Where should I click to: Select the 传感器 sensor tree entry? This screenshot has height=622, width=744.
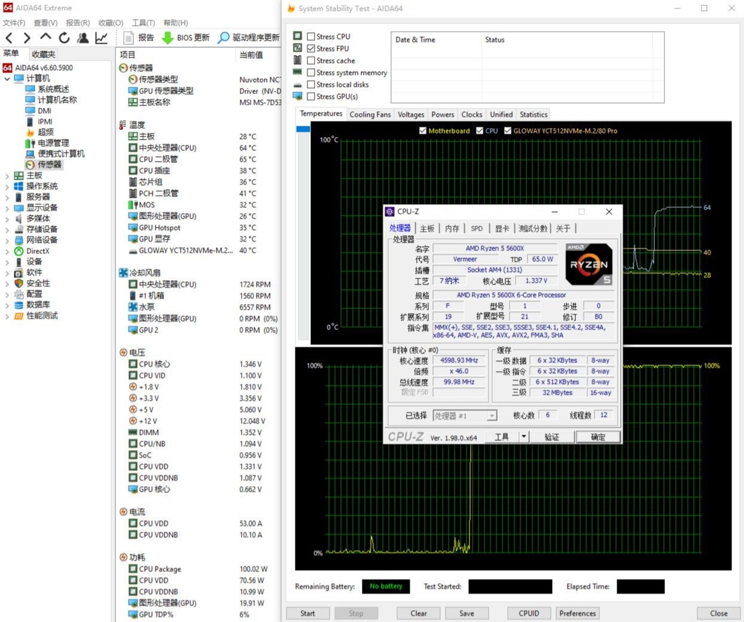(x=43, y=165)
